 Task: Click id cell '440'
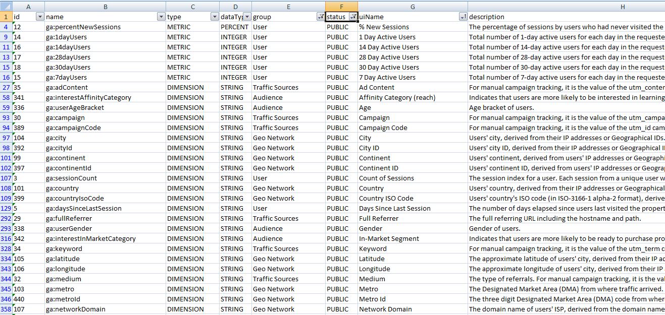click(28, 299)
